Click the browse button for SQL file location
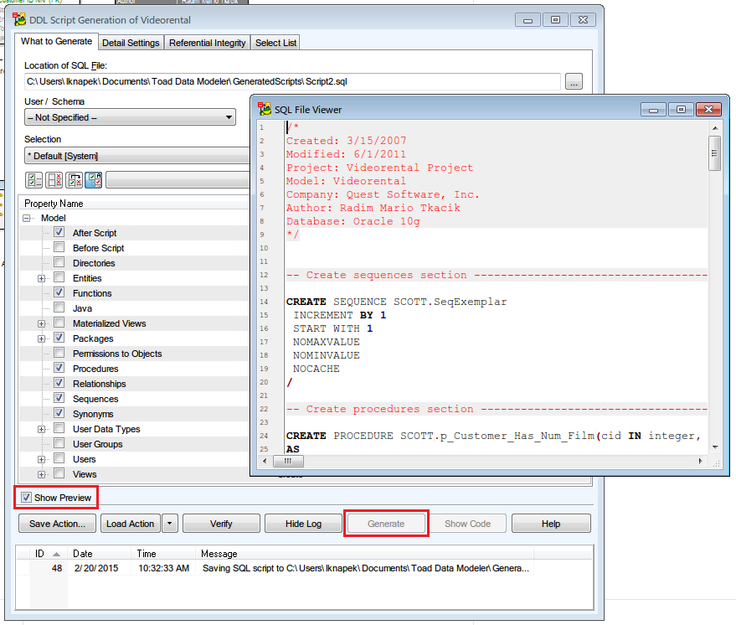 (x=574, y=81)
